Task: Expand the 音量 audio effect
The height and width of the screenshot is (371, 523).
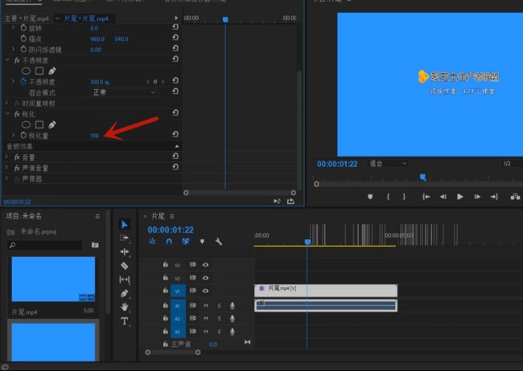Action: coord(7,157)
